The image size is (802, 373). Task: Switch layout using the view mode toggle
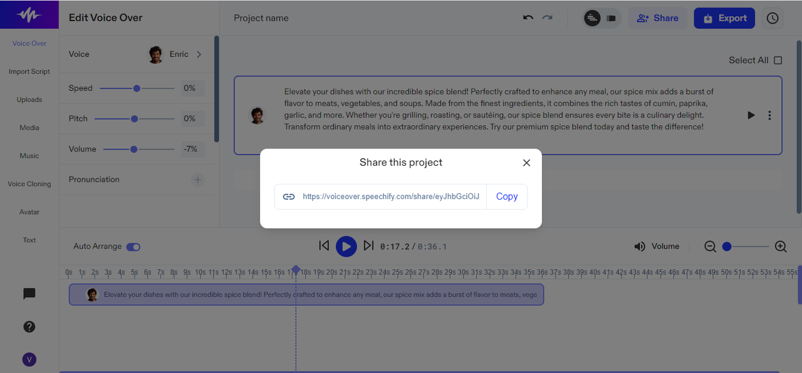601,18
